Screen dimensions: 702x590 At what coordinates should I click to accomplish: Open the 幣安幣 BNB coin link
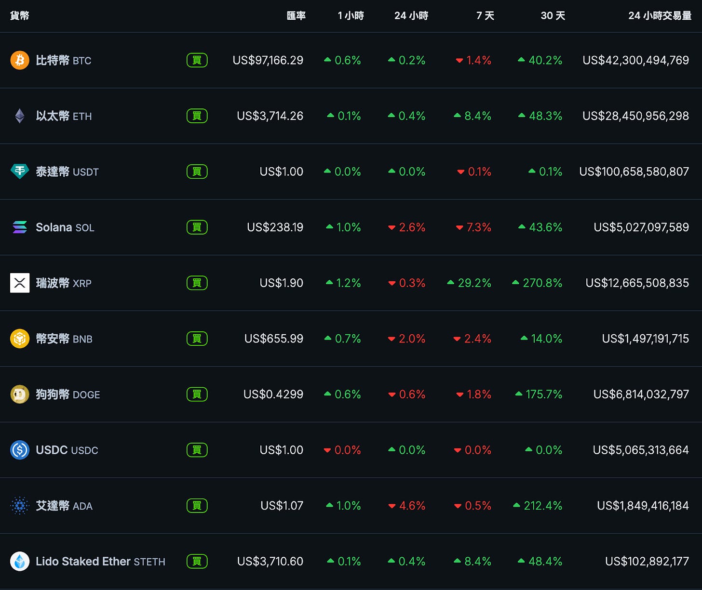tap(64, 339)
